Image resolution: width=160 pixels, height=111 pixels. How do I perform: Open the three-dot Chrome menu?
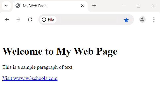click(154, 20)
